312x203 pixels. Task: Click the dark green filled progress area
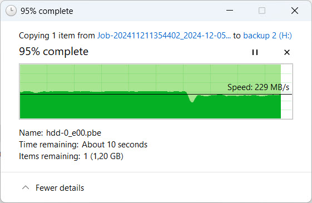click(120, 106)
